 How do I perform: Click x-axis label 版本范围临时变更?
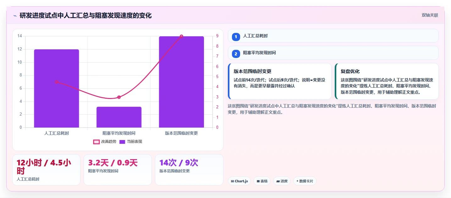tap(181, 133)
